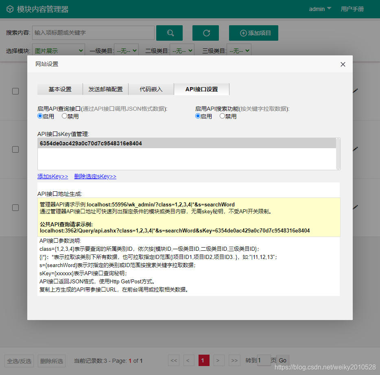Focus the 搜索内容 keyword input field
Screen dimensions: 380x375
[x=93, y=33]
